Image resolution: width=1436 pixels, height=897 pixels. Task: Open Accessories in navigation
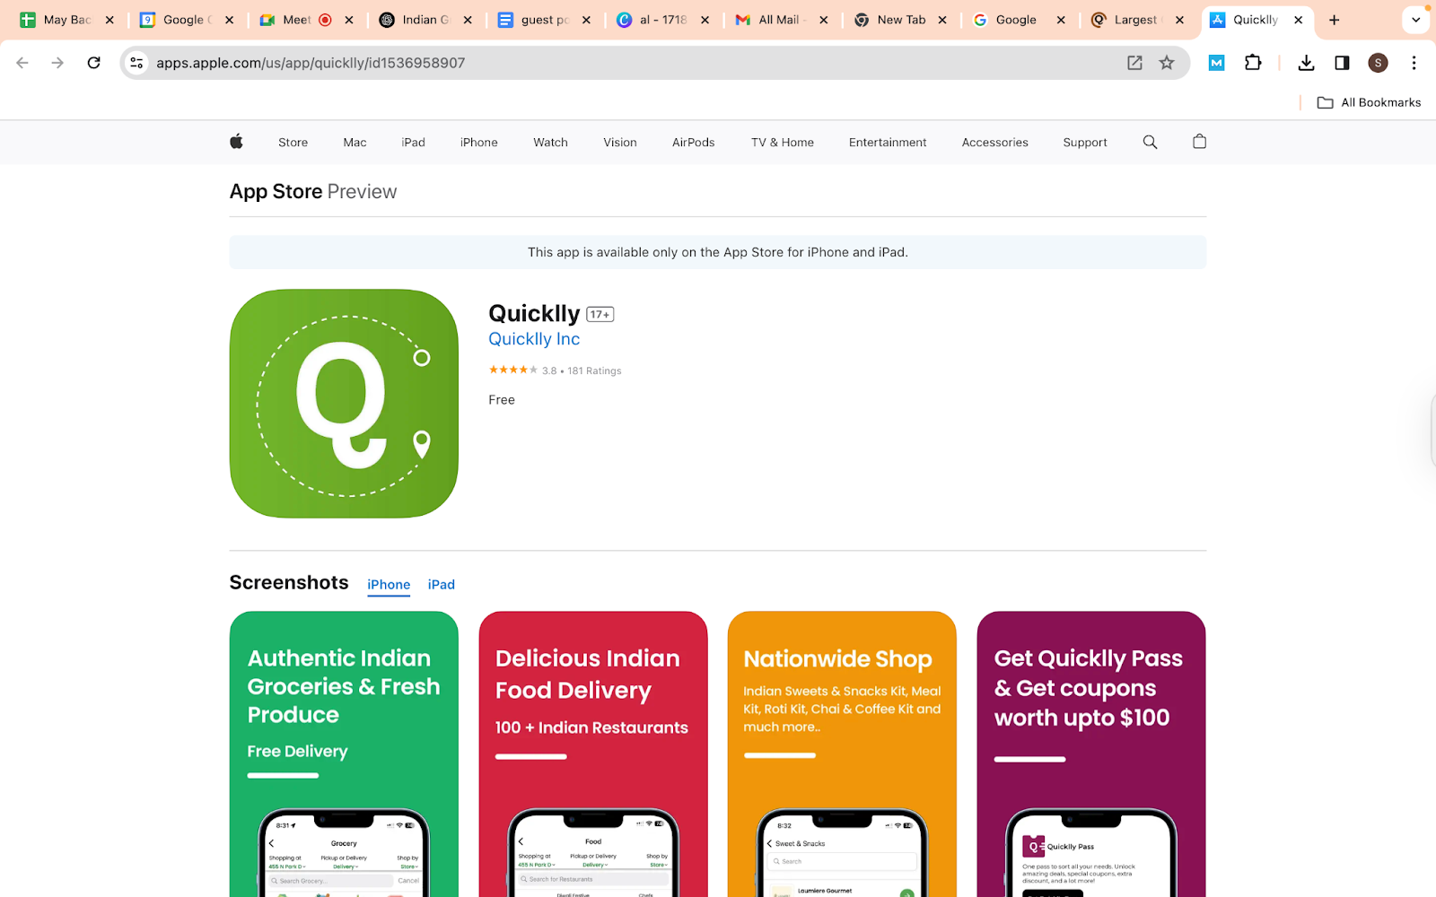pos(994,143)
